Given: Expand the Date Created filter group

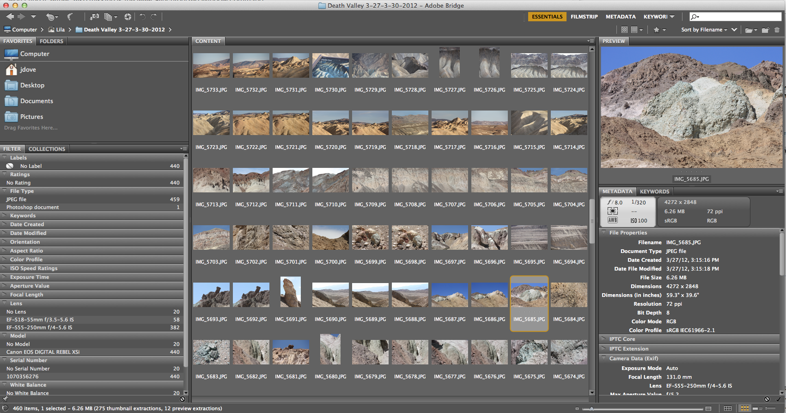Looking at the screenshot, I should pos(27,224).
